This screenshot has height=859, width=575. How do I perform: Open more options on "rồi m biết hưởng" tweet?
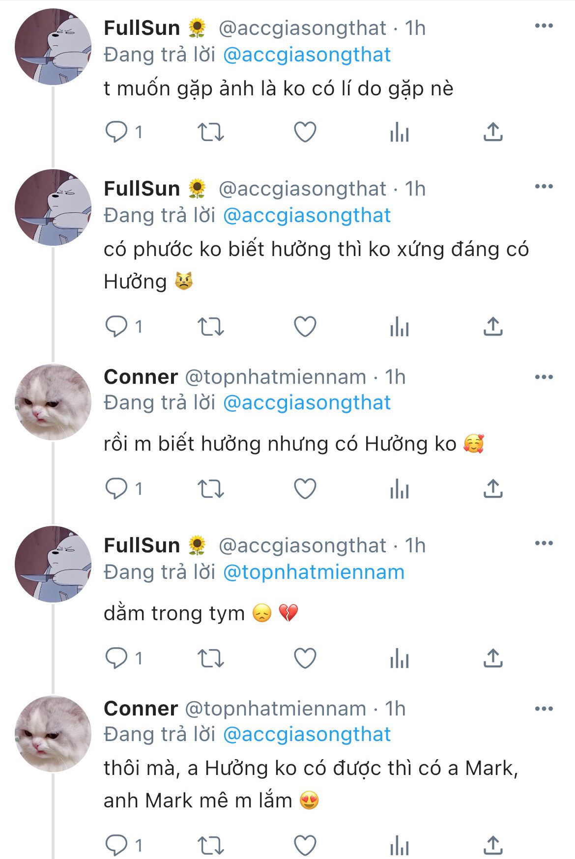pos(544,377)
